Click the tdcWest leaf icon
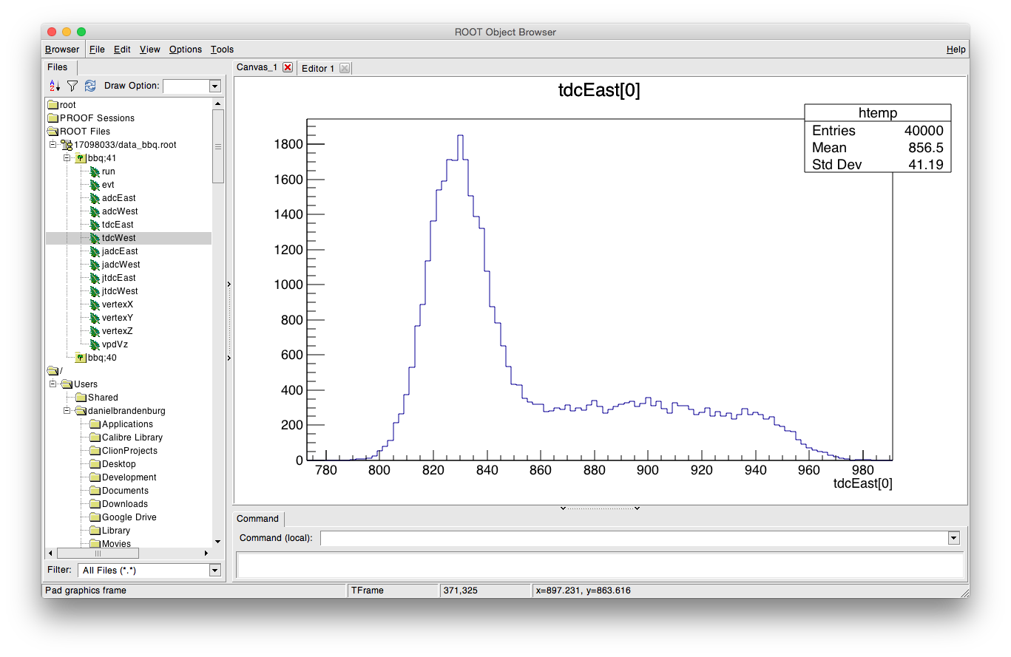Screen dimensions: 1011x657 [95, 238]
